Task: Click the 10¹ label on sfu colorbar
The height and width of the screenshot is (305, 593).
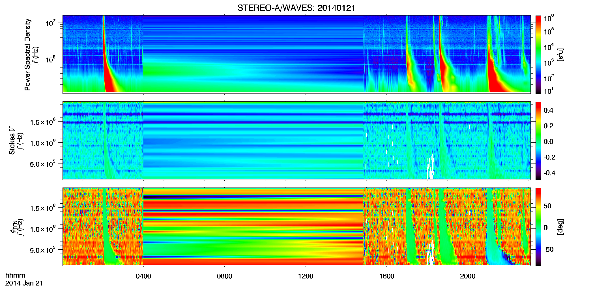Action: click(x=549, y=91)
